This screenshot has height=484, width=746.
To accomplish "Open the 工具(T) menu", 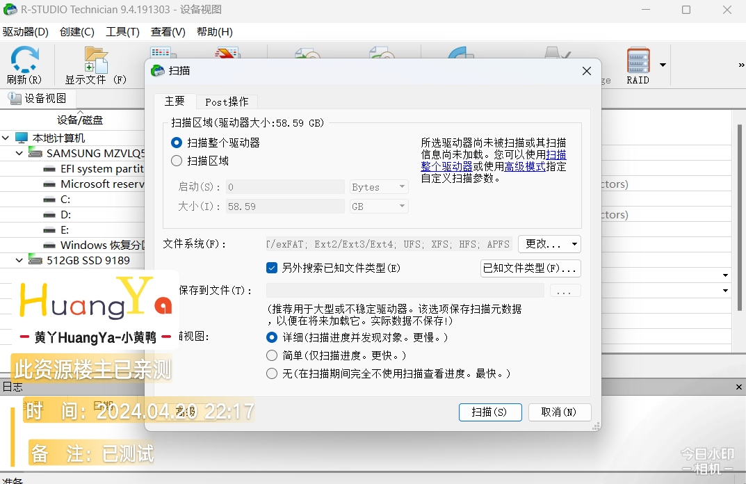I will (x=123, y=32).
